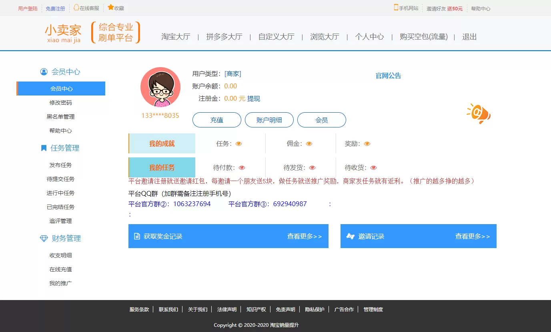Select the 会员中心 person icon in sidebar

pyautogui.click(x=44, y=72)
